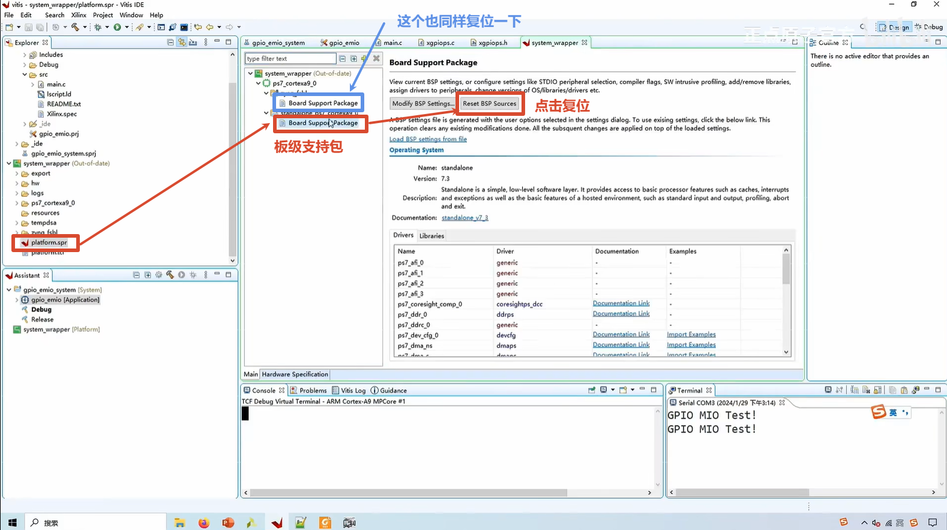This screenshot has height=530, width=947.
Task: Click Assistant panel build hammer icon
Action: click(x=170, y=275)
